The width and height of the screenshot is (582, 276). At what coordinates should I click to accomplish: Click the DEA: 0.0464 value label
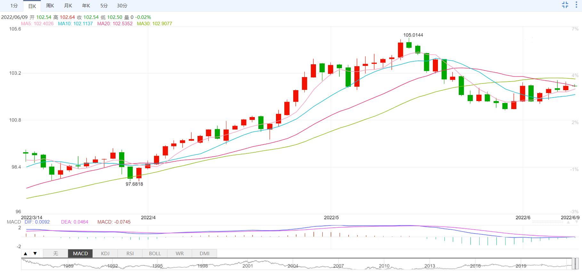(75, 222)
